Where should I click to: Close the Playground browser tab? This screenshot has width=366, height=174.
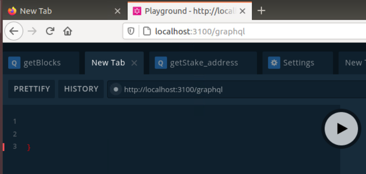[x=243, y=11]
